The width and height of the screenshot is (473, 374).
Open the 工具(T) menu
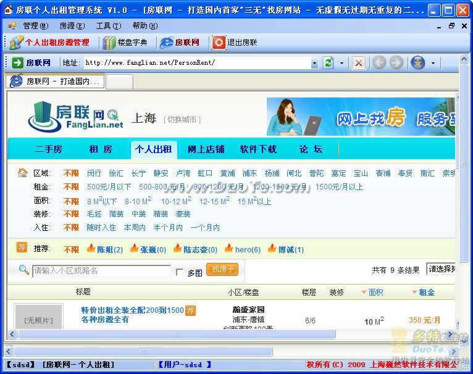(109, 26)
